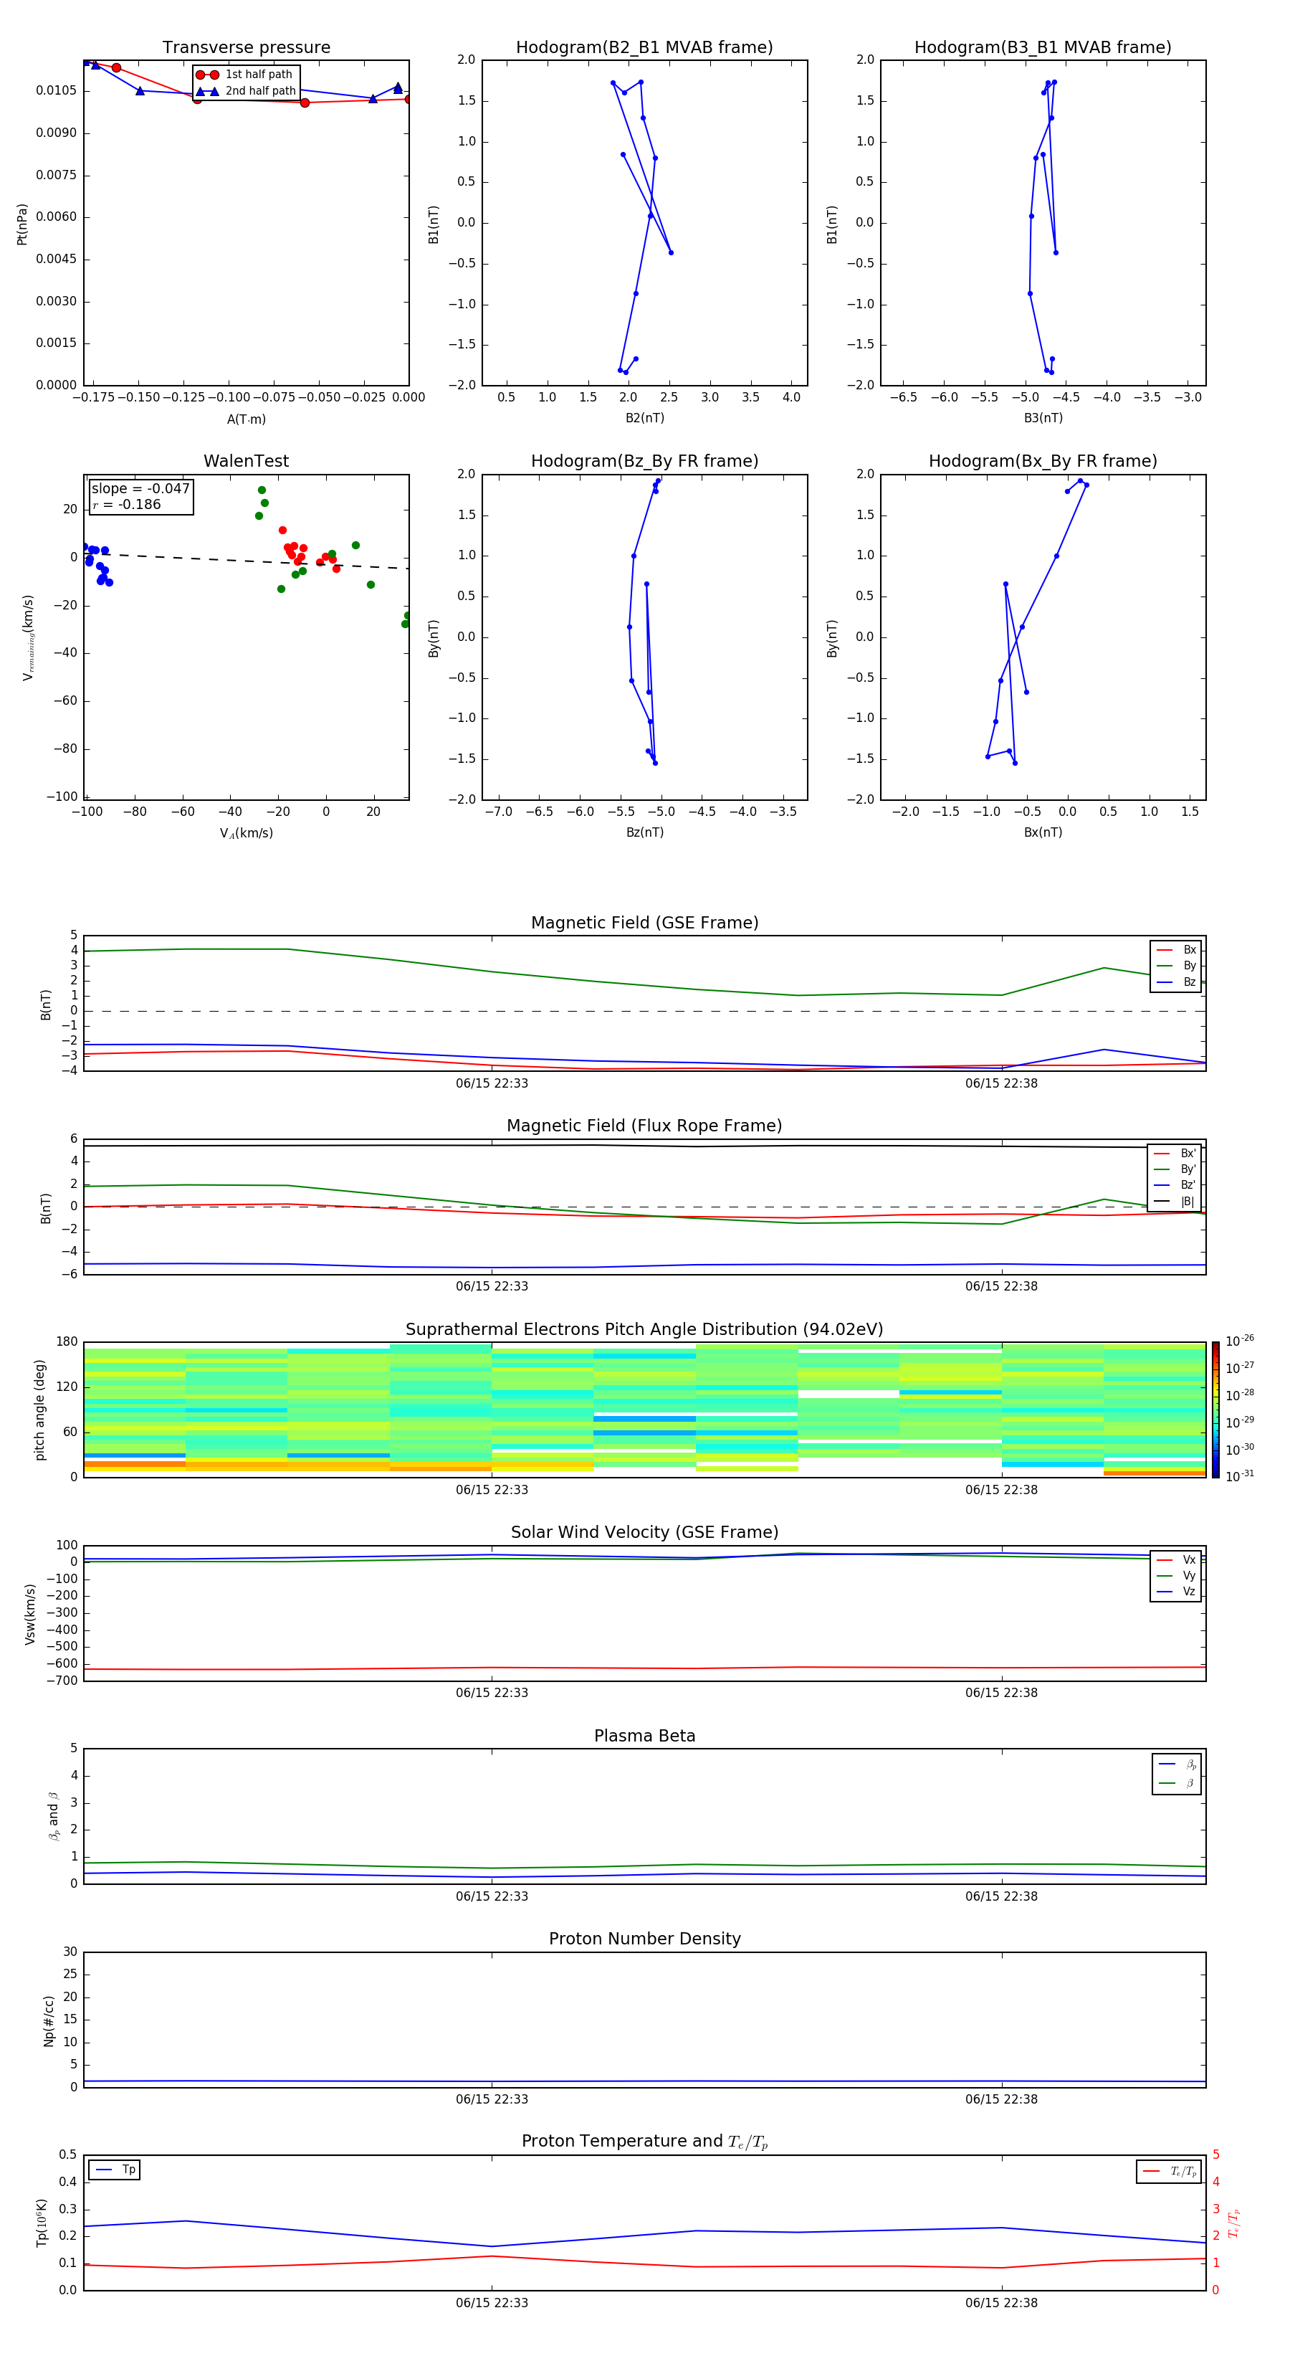
Task: Click the Suprathermal Electrons Pitch Angle Distribution title
Action: (644, 1330)
